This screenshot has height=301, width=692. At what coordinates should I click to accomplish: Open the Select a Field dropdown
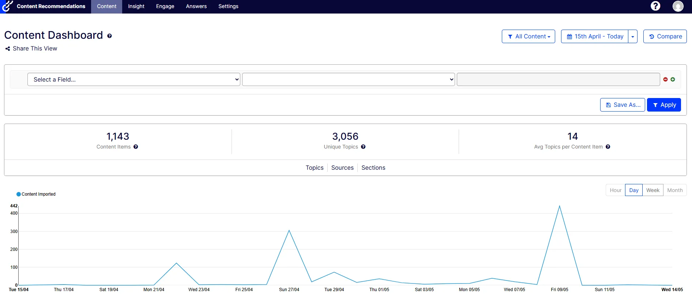[x=134, y=79]
